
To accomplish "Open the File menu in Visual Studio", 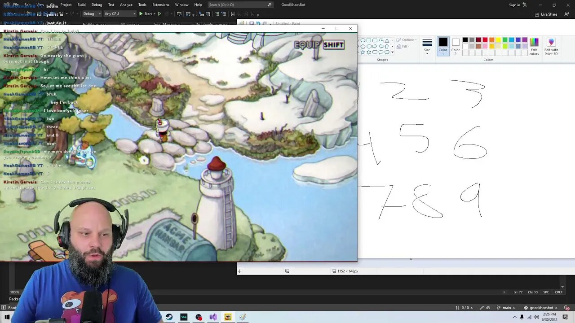I will click(16, 4).
